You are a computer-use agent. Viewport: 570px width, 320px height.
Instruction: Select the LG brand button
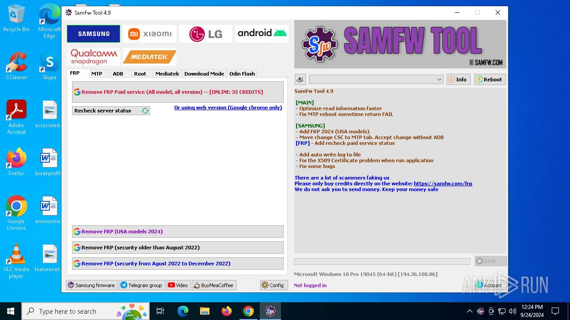(206, 34)
